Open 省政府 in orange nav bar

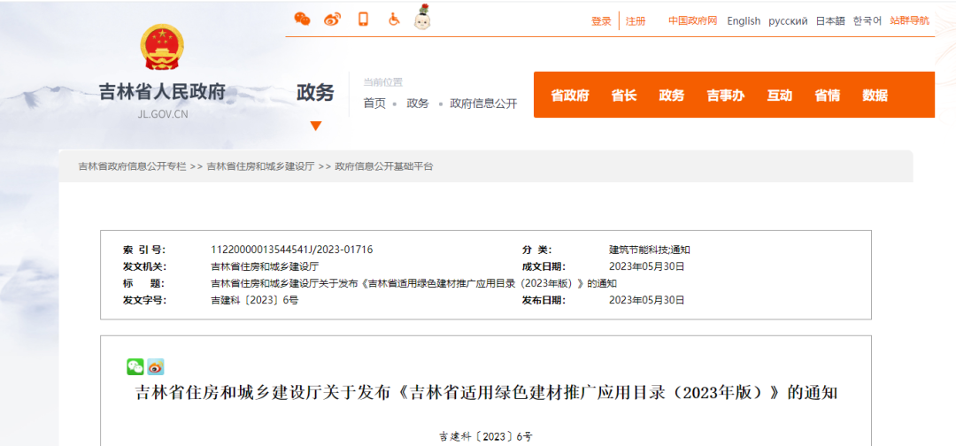(x=570, y=95)
